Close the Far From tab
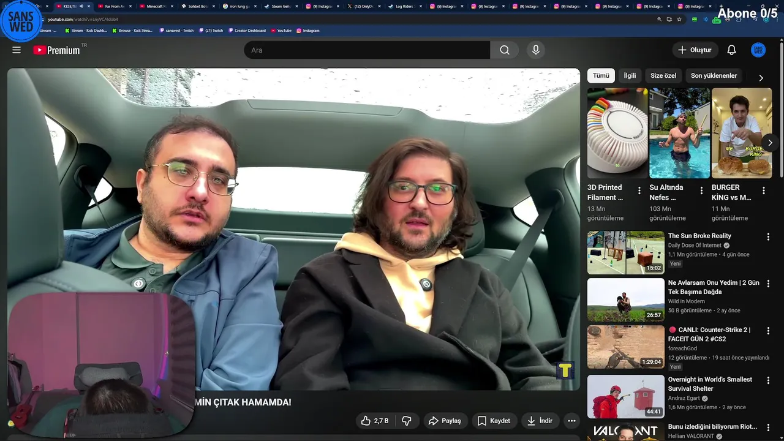This screenshot has height=441, width=784. pos(130,6)
